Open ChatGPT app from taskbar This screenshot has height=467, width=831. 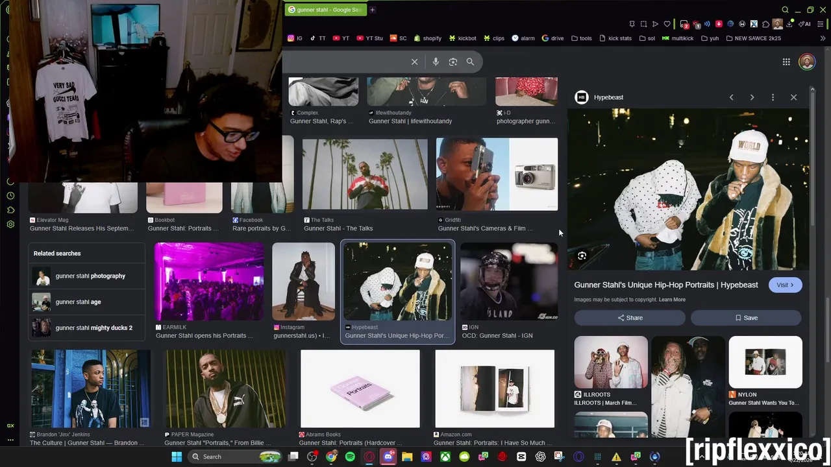540,457
